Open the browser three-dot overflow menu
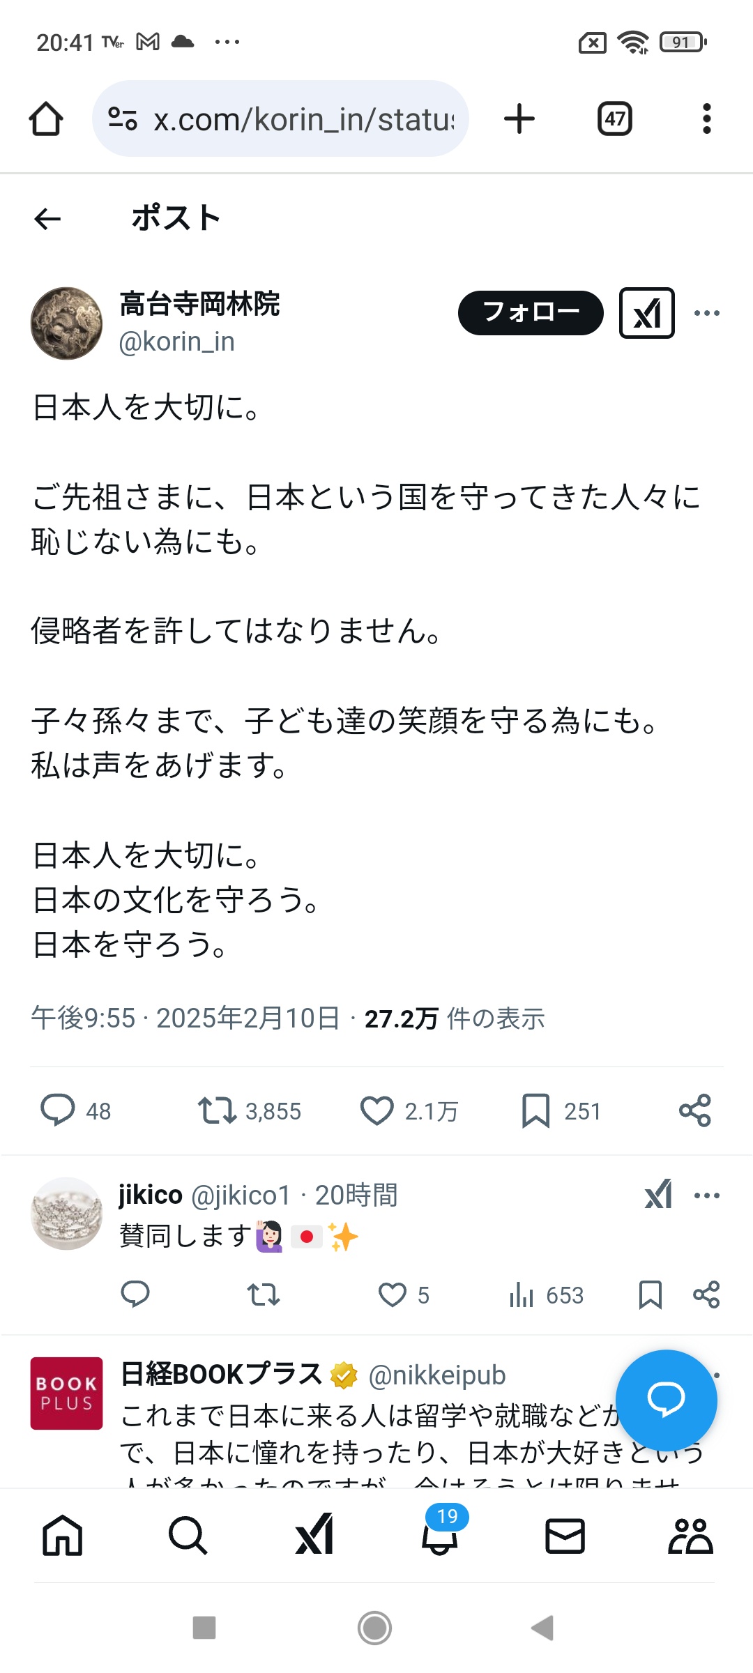Viewport: 753px width, 1673px height. [706, 119]
